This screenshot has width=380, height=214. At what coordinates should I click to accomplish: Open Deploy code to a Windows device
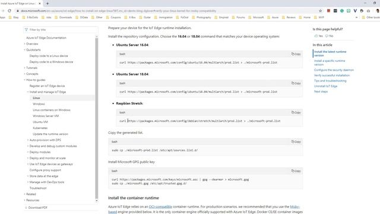[x=51, y=62]
